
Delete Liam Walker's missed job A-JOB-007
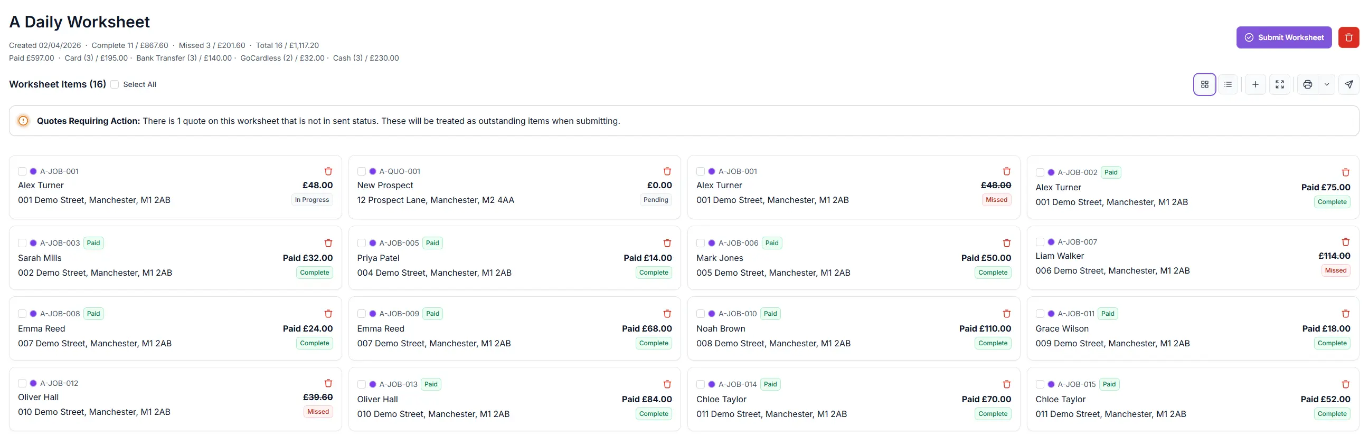(1346, 241)
